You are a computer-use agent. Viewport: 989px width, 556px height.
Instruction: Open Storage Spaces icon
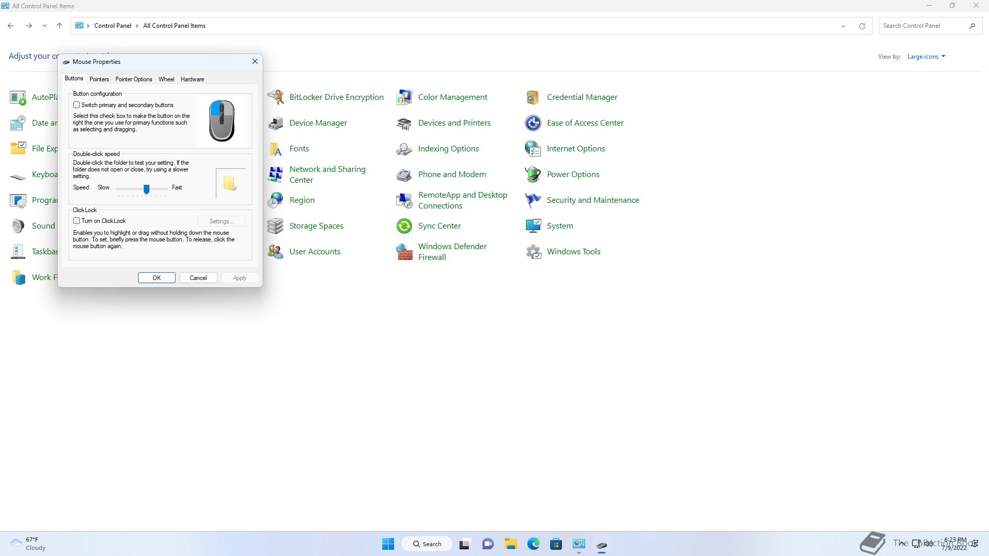[x=276, y=225]
